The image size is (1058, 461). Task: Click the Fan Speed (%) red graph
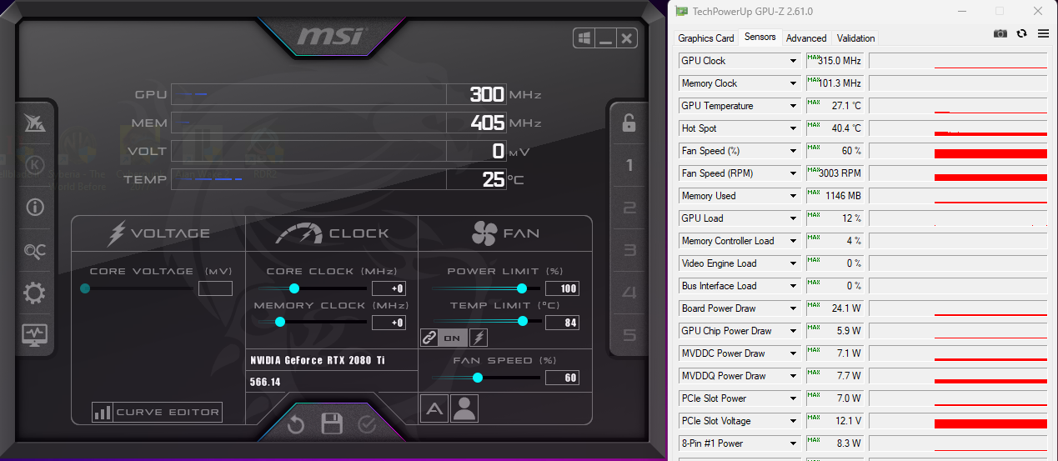click(x=990, y=153)
